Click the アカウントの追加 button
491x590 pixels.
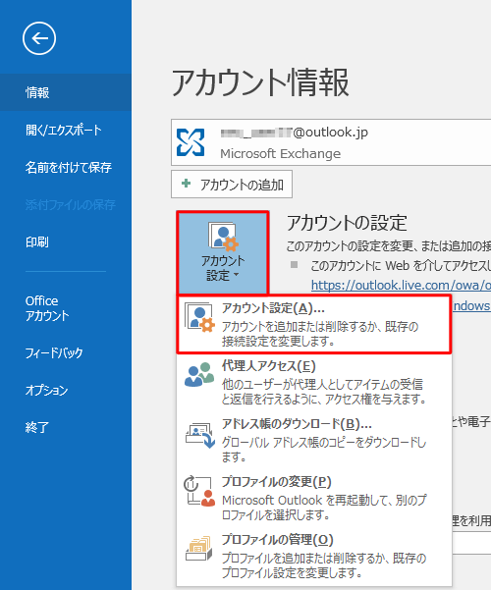click(x=232, y=185)
